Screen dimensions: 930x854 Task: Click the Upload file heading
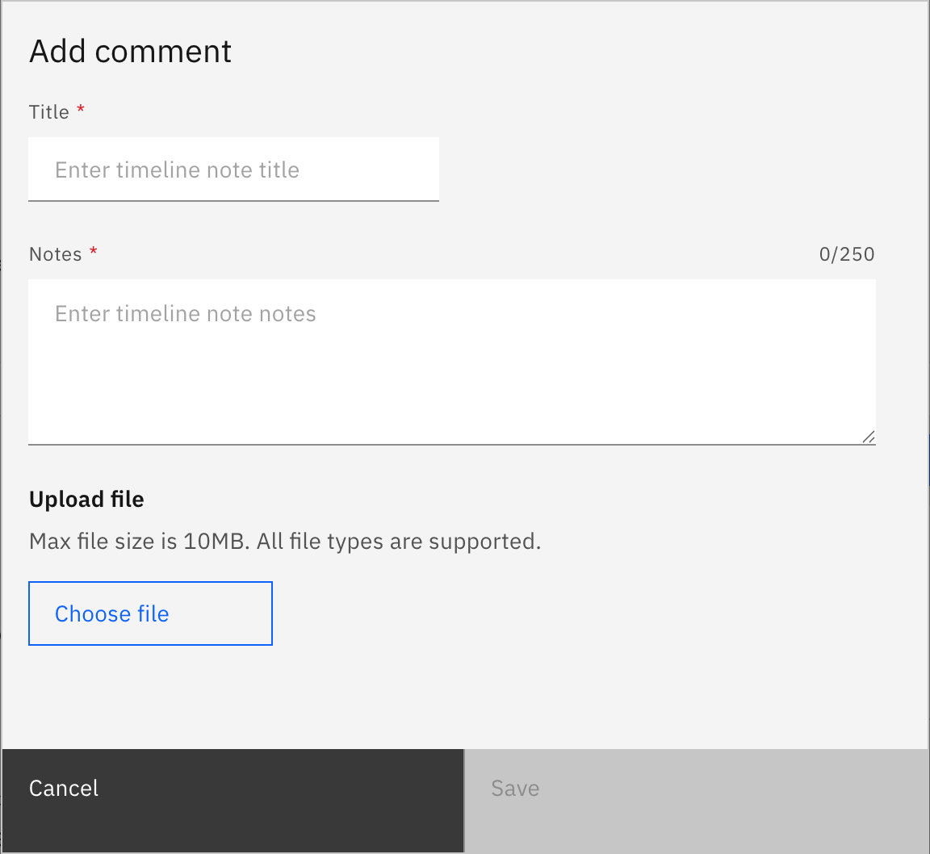[x=86, y=500]
